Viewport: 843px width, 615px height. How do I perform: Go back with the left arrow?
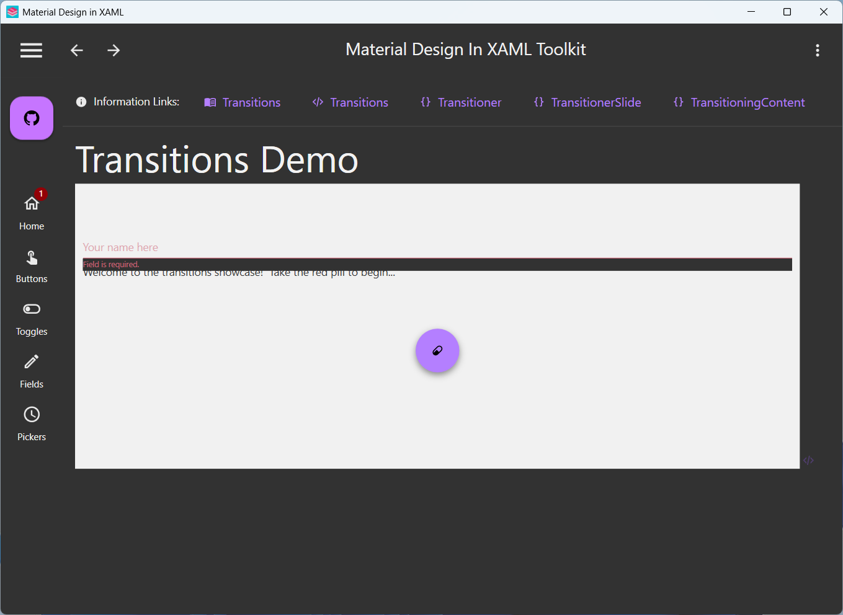pyautogui.click(x=76, y=50)
